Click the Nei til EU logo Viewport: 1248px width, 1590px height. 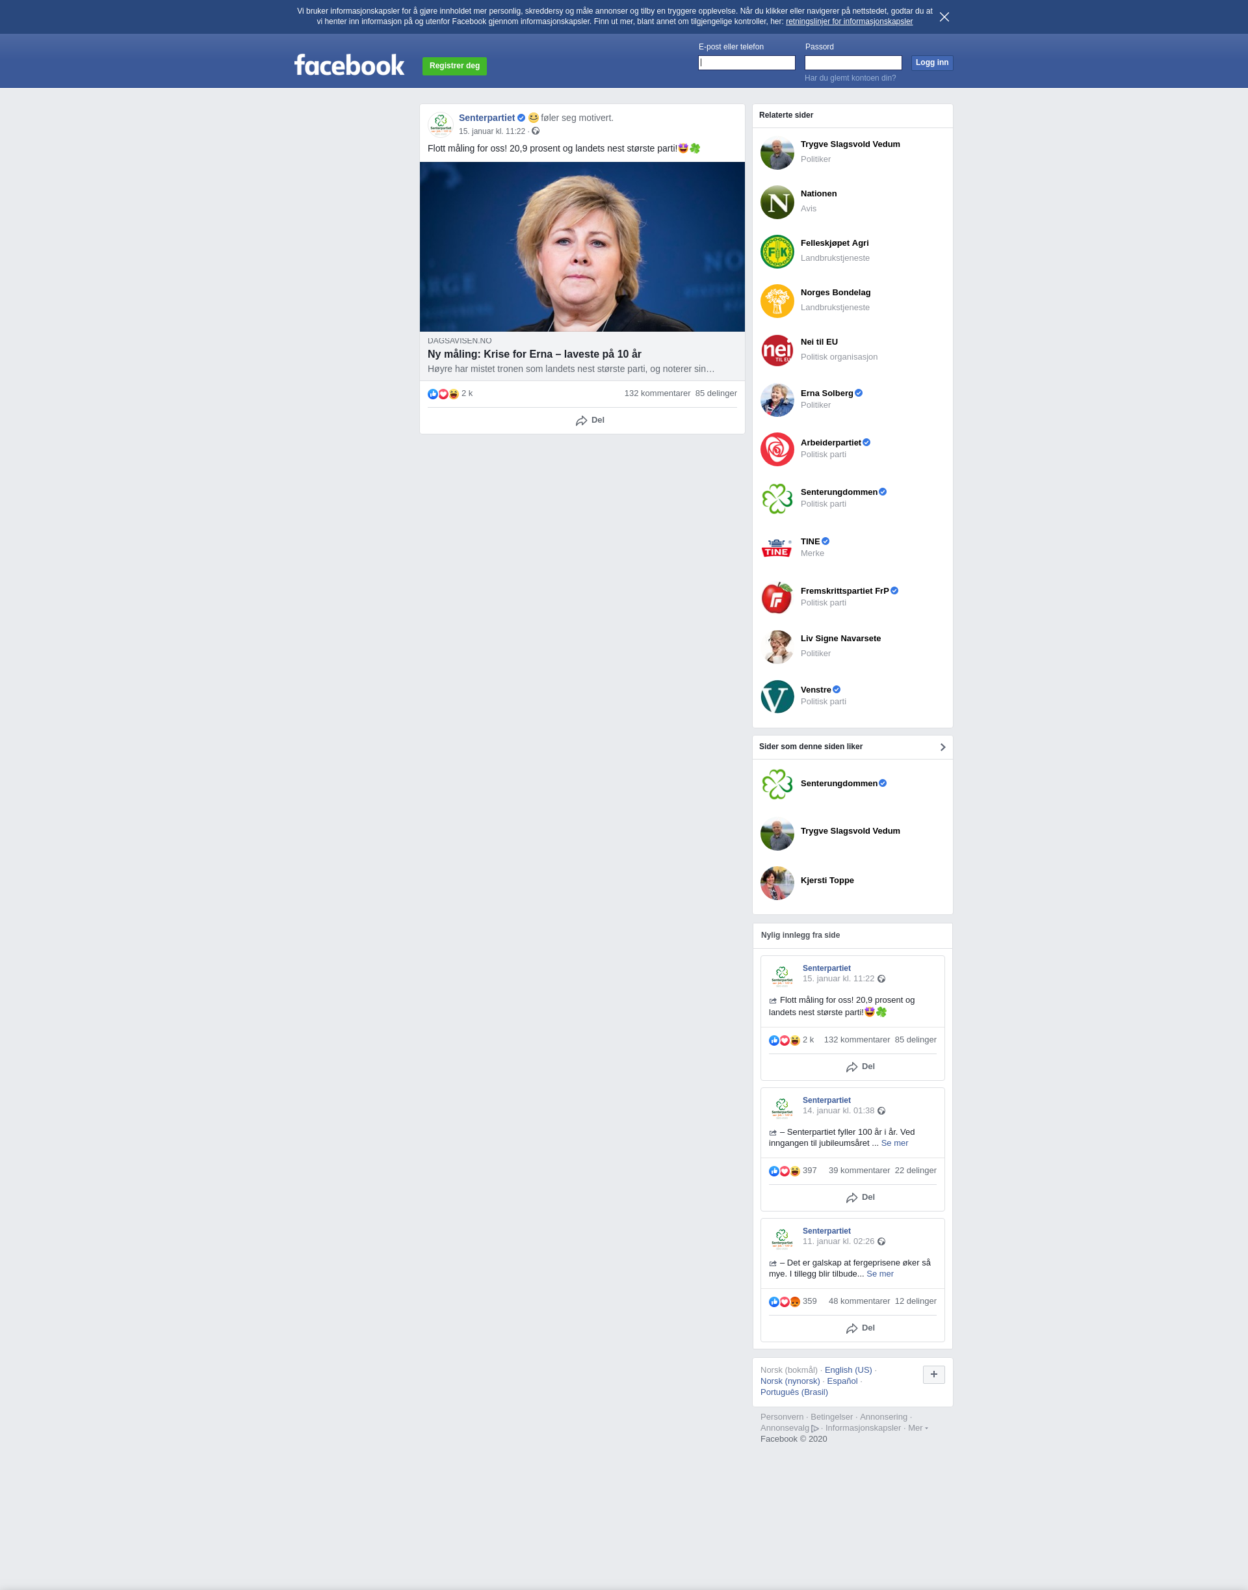777,351
